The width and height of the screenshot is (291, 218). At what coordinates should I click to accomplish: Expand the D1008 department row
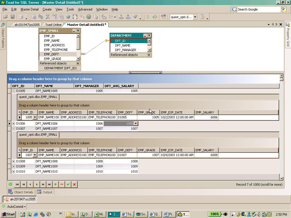(x=13, y=162)
